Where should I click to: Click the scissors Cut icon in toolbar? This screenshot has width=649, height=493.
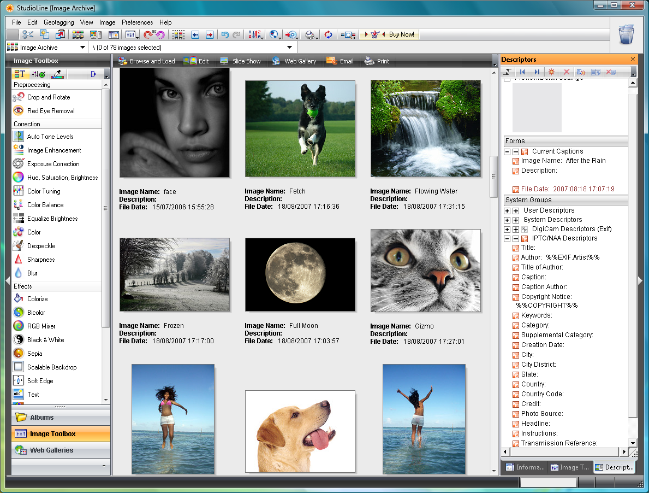click(28, 34)
